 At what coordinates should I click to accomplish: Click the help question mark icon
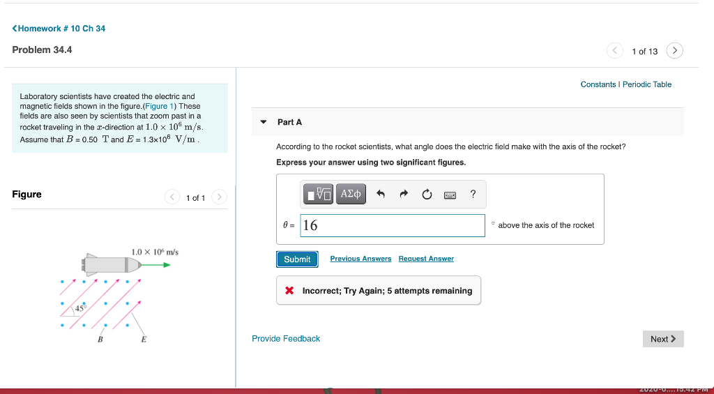point(473,194)
